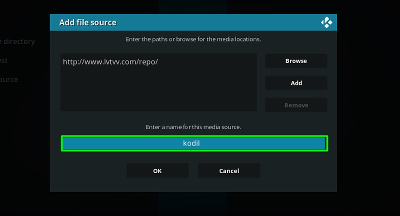Click the 'Add file source' dialog title
This screenshot has height=216, width=400.
point(88,22)
